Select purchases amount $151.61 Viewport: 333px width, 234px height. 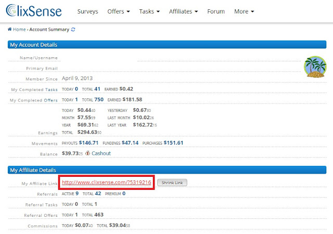click(x=173, y=143)
